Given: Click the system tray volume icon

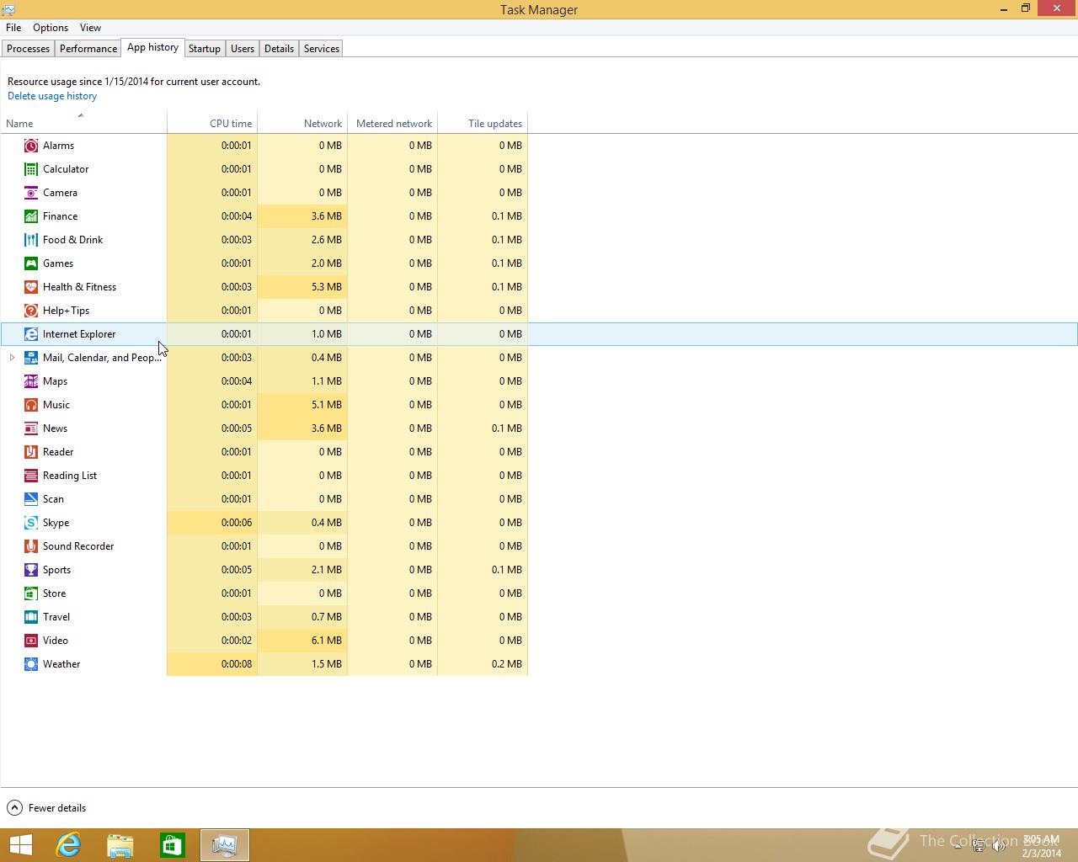Looking at the screenshot, I should point(1000,846).
